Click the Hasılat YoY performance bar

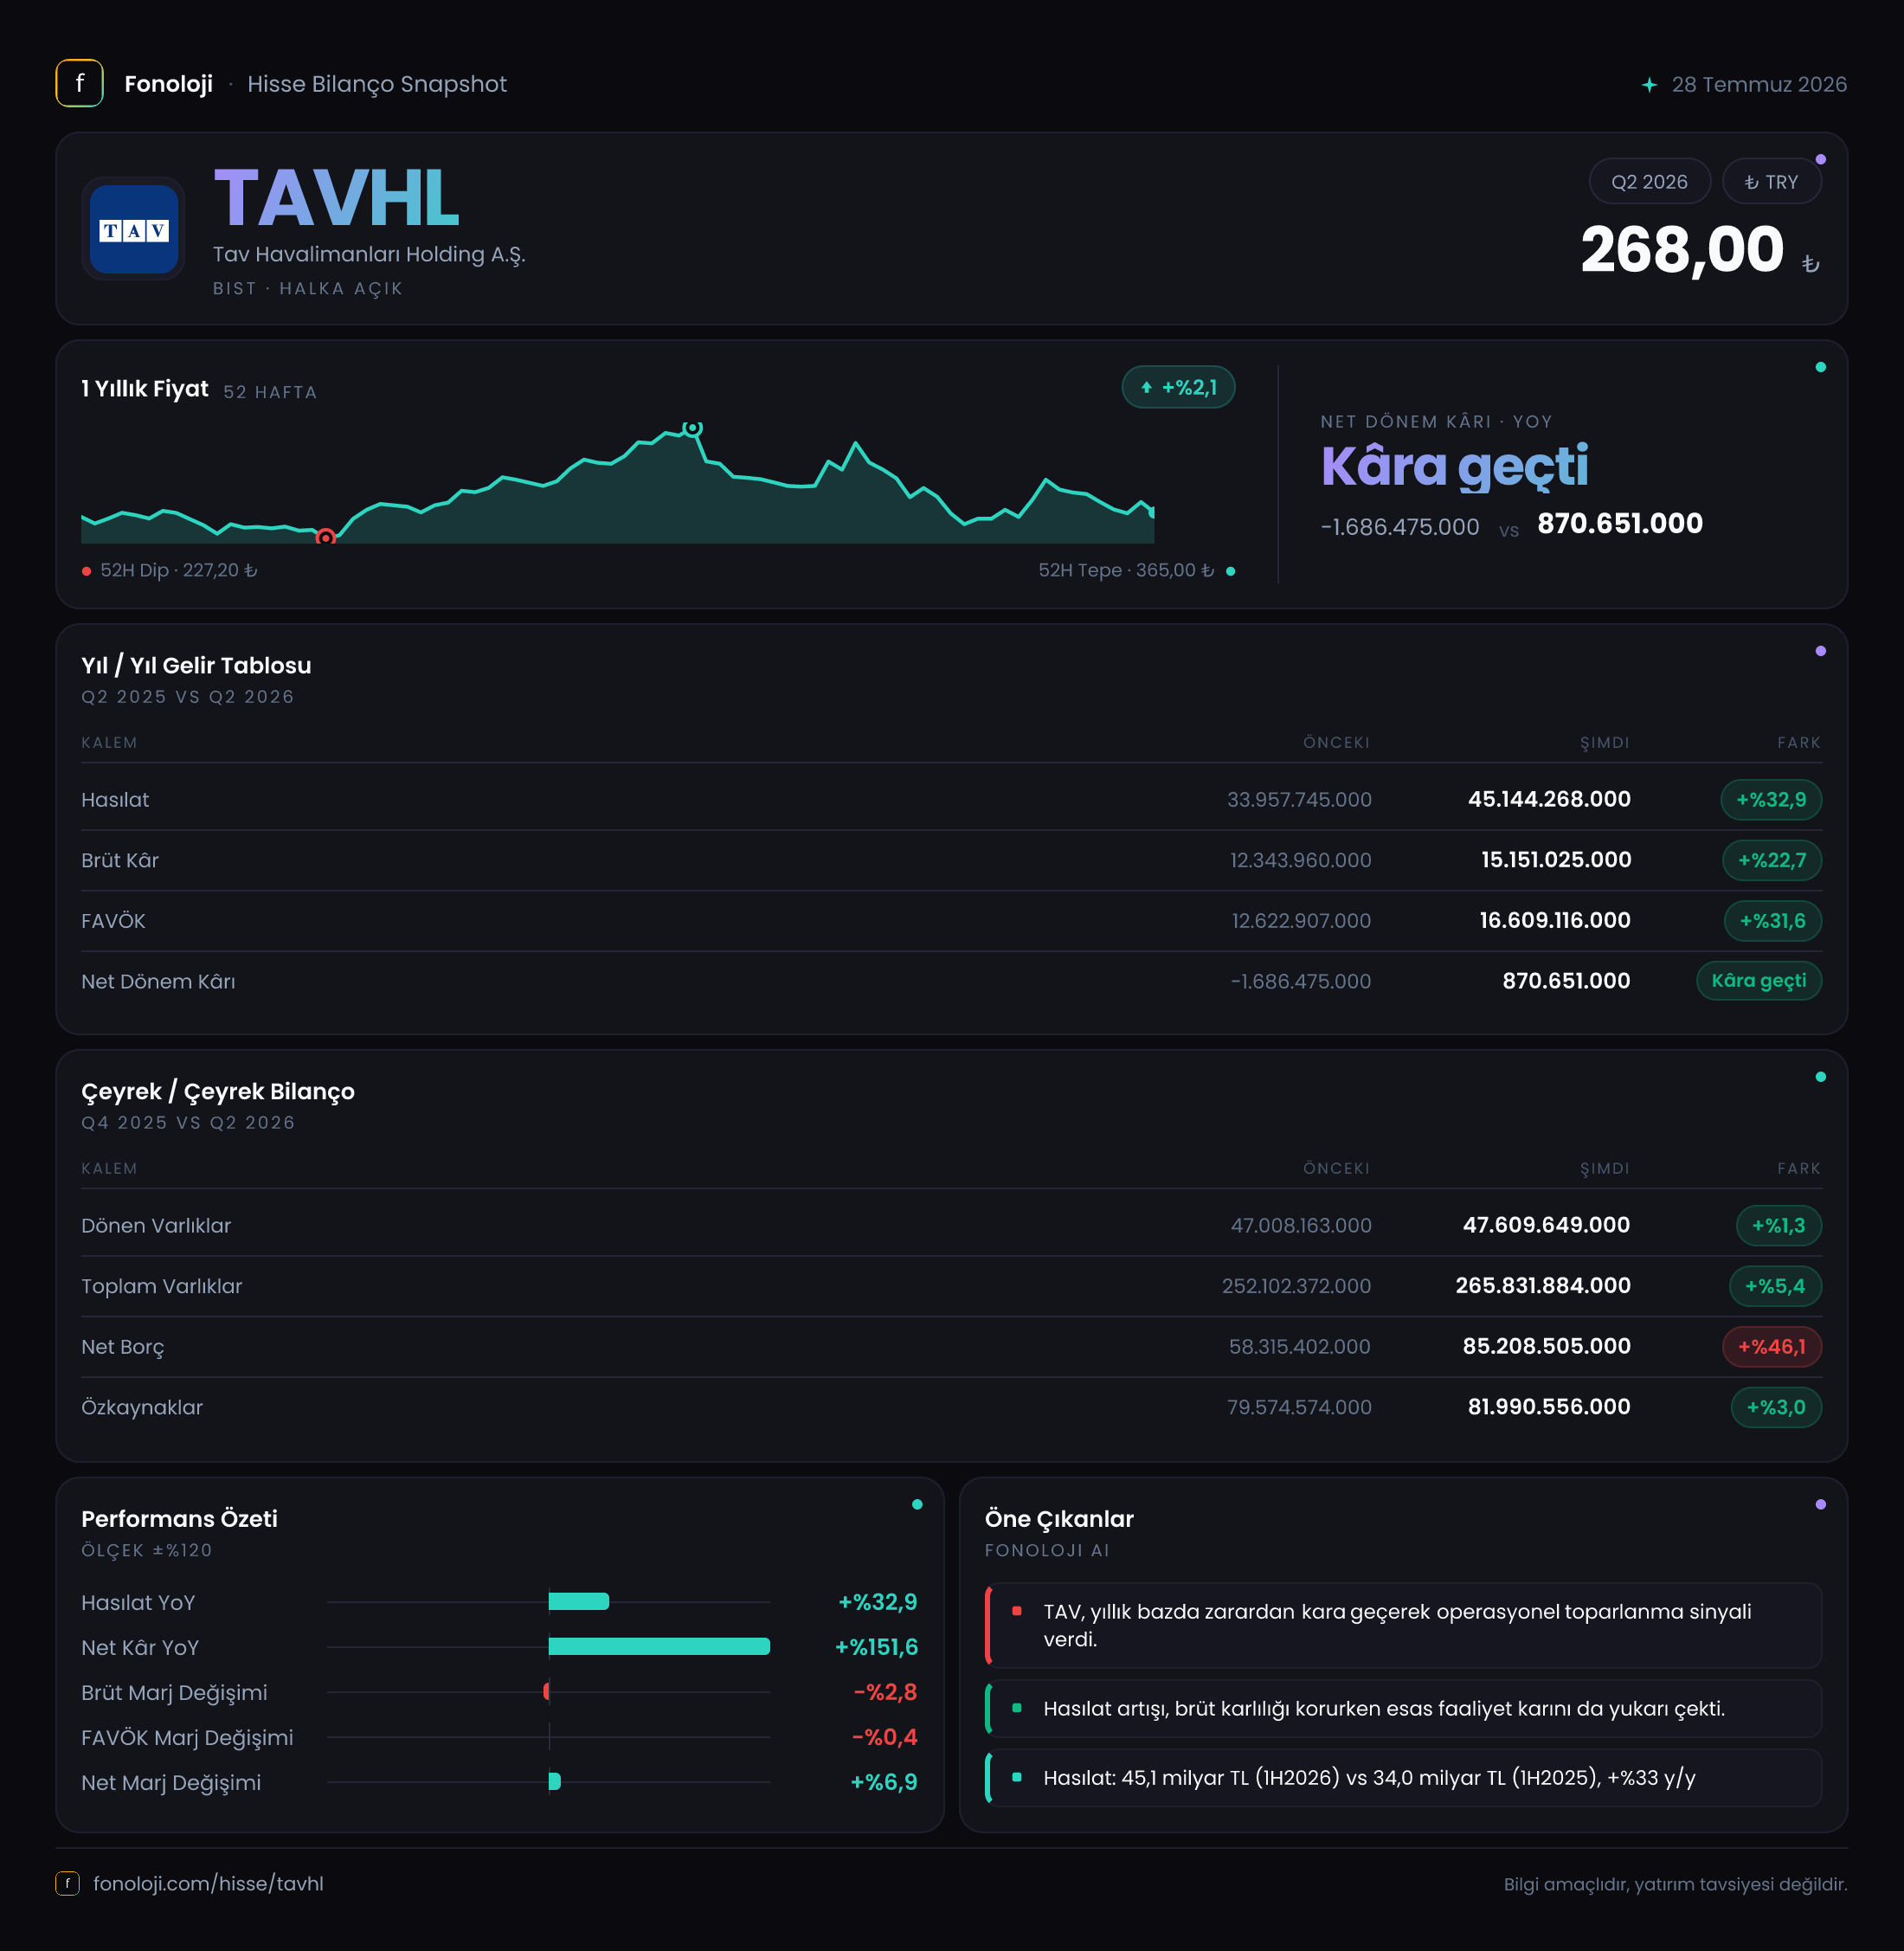click(x=579, y=1601)
